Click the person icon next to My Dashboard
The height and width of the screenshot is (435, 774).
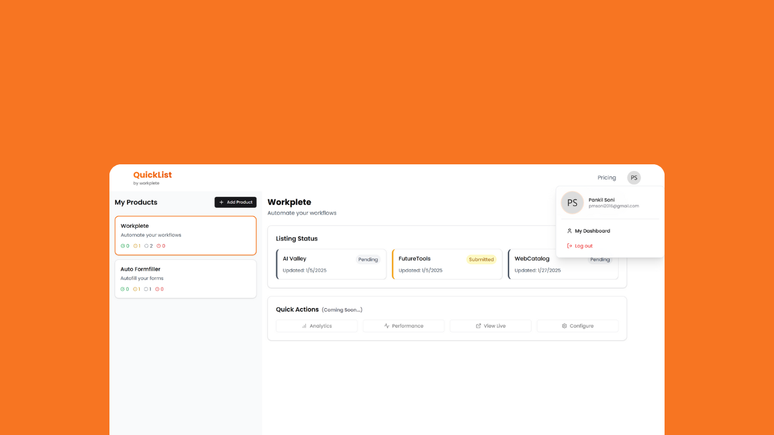coord(569,231)
